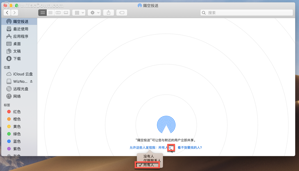Open the gear action menu

pos(94,13)
